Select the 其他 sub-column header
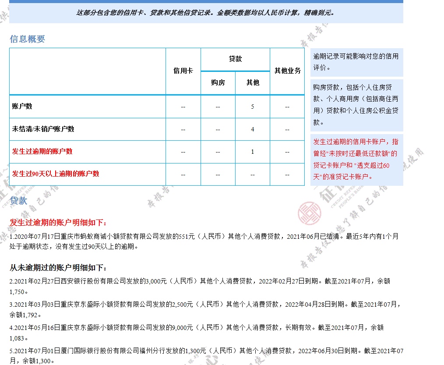Screen dimensions: 444x365 253,82
